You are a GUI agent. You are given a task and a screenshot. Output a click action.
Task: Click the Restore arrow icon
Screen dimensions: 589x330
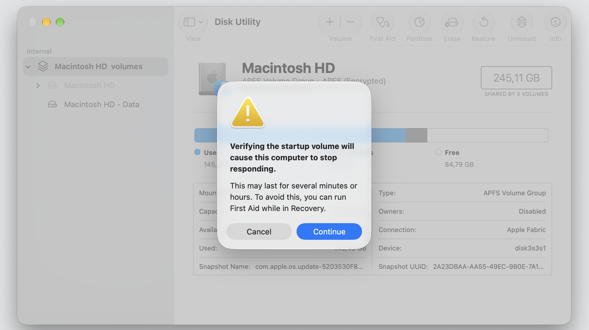coord(484,22)
